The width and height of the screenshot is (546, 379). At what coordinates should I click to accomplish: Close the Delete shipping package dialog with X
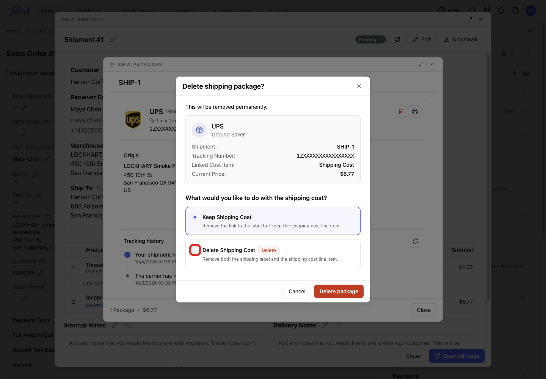(x=359, y=86)
